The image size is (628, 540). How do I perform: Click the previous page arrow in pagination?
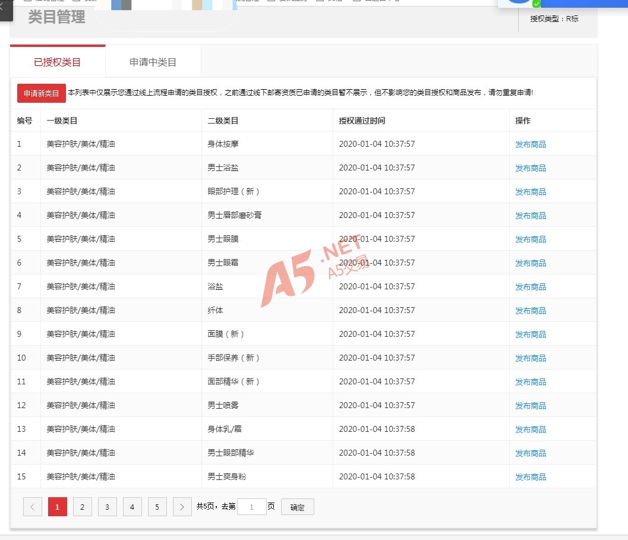33,507
